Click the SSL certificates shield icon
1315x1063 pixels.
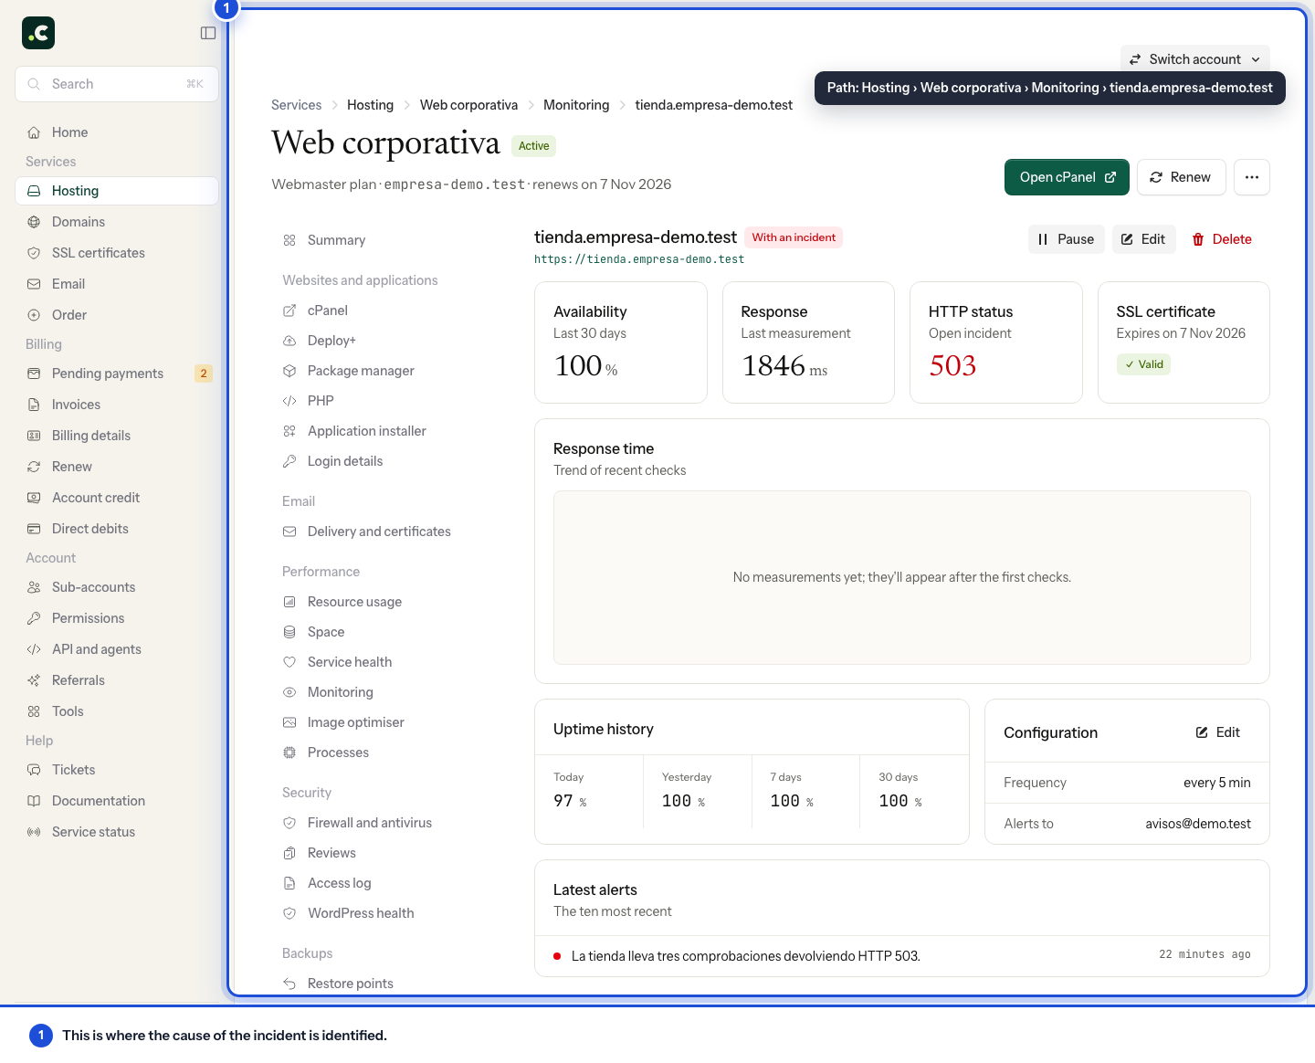coord(34,253)
